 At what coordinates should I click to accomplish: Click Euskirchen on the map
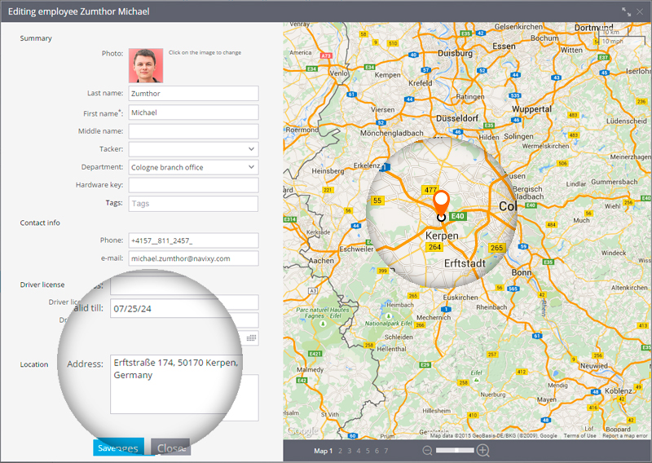(460, 298)
